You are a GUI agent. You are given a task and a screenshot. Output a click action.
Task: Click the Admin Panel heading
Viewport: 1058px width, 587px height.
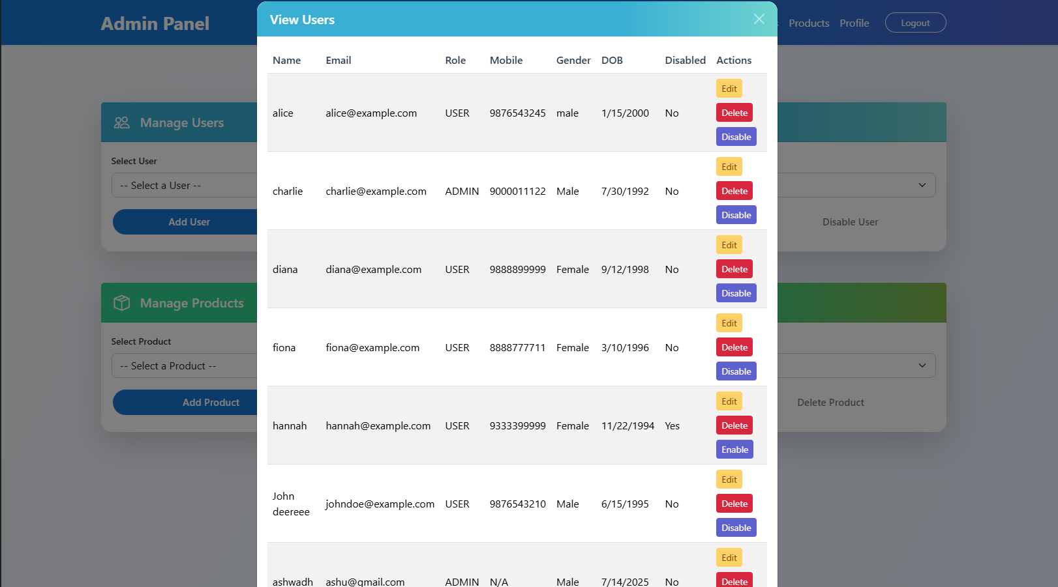pos(155,23)
